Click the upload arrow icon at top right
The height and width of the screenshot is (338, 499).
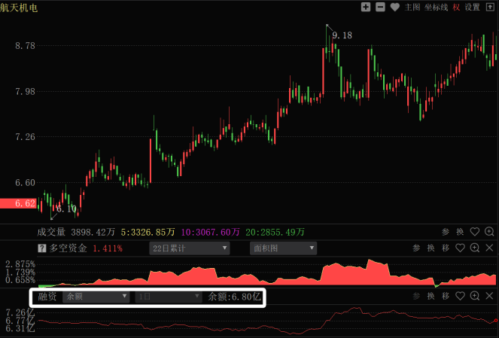(x=491, y=8)
